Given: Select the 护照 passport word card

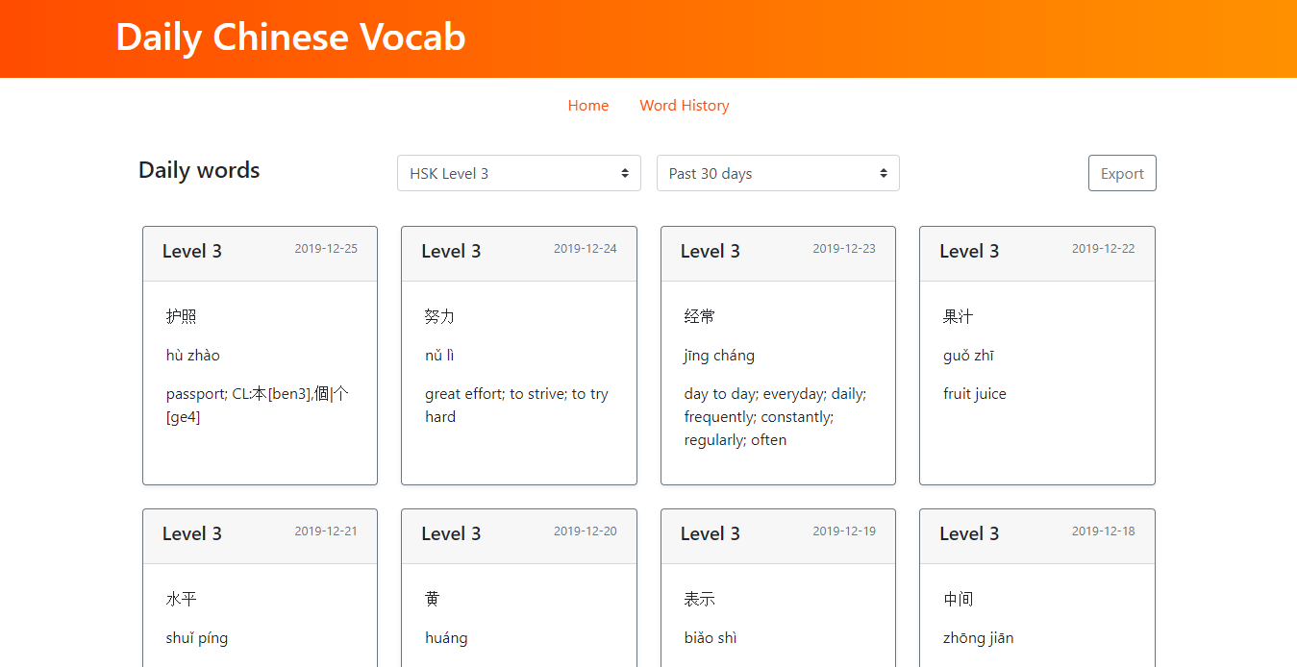Looking at the screenshot, I should click(260, 382).
